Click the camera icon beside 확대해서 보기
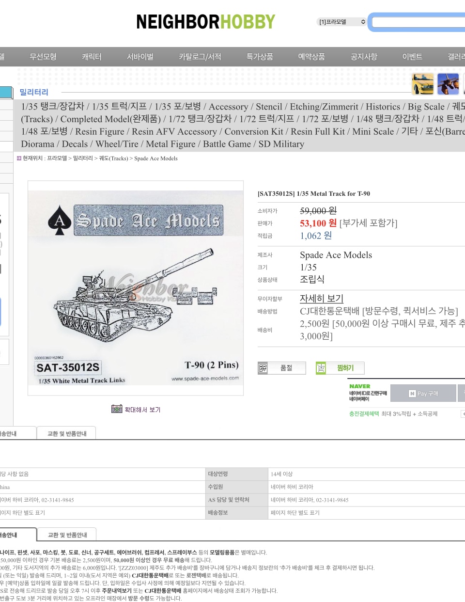The width and height of the screenshot is (465, 602). tap(117, 409)
